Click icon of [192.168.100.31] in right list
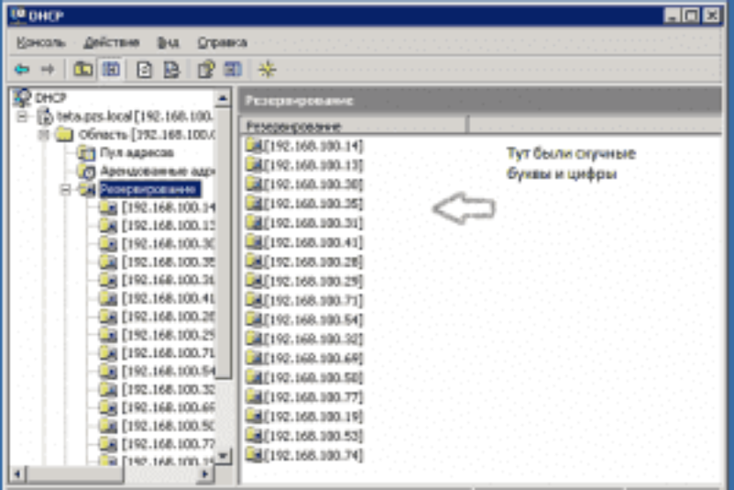This screenshot has width=734, height=490. click(254, 223)
